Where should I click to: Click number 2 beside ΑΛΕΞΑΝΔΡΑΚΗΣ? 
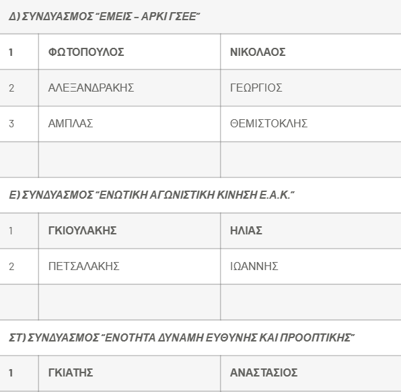point(11,88)
